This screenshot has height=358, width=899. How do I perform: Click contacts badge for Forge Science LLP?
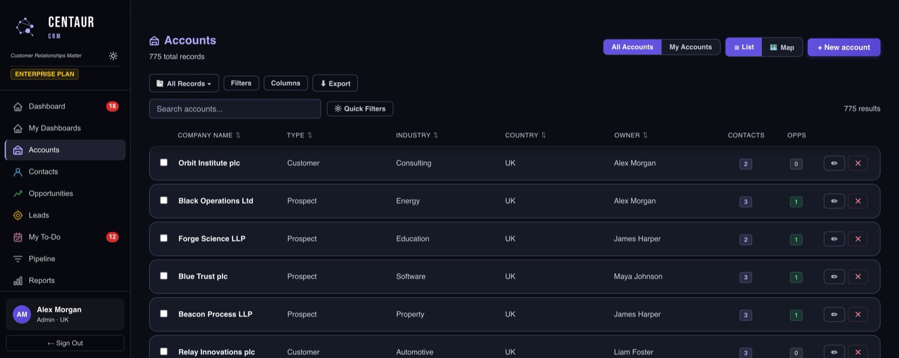coord(746,239)
